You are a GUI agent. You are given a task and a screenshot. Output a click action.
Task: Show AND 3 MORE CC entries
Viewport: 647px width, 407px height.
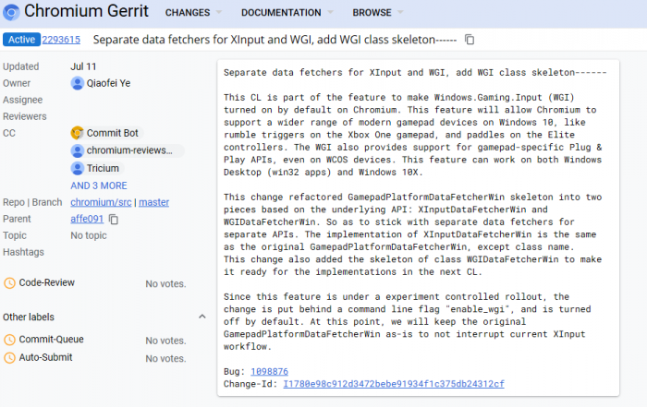99,186
